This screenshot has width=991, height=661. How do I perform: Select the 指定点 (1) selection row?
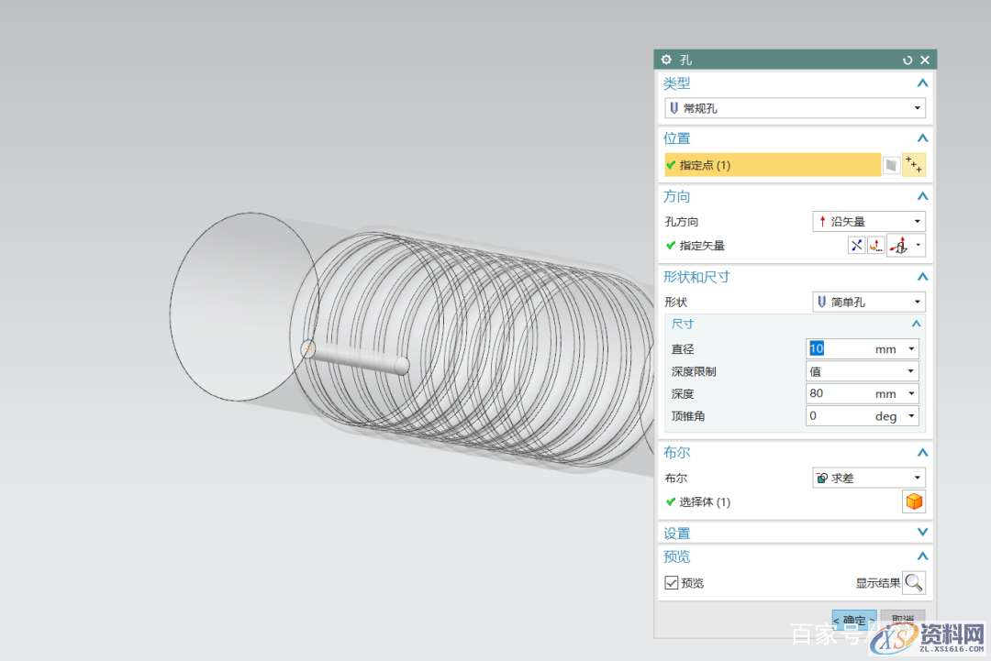pos(772,165)
